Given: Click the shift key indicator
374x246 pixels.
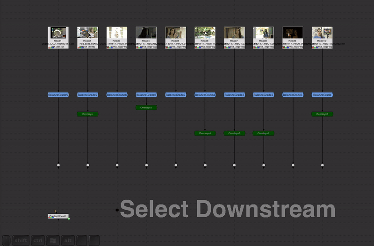Looking at the screenshot, I should pyautogui.click(x=21, y=240).
